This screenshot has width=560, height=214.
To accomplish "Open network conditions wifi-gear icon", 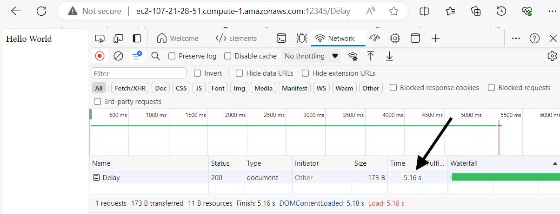I will pos(353,56).
